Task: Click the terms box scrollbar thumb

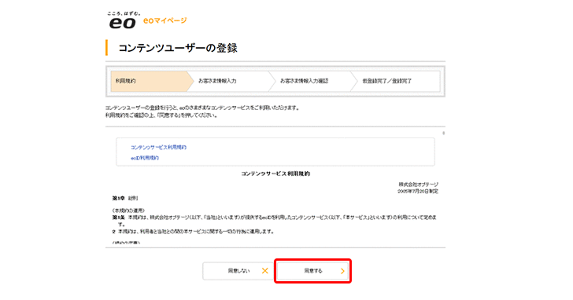Action: click(443, 133)
